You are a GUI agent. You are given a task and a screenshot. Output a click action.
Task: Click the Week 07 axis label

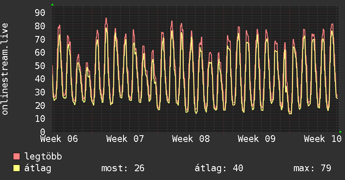[x=125, y=139]
